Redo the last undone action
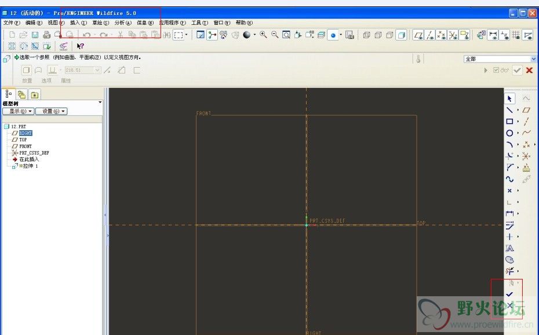Screen dimensions: 539x335 click(104, 35)
